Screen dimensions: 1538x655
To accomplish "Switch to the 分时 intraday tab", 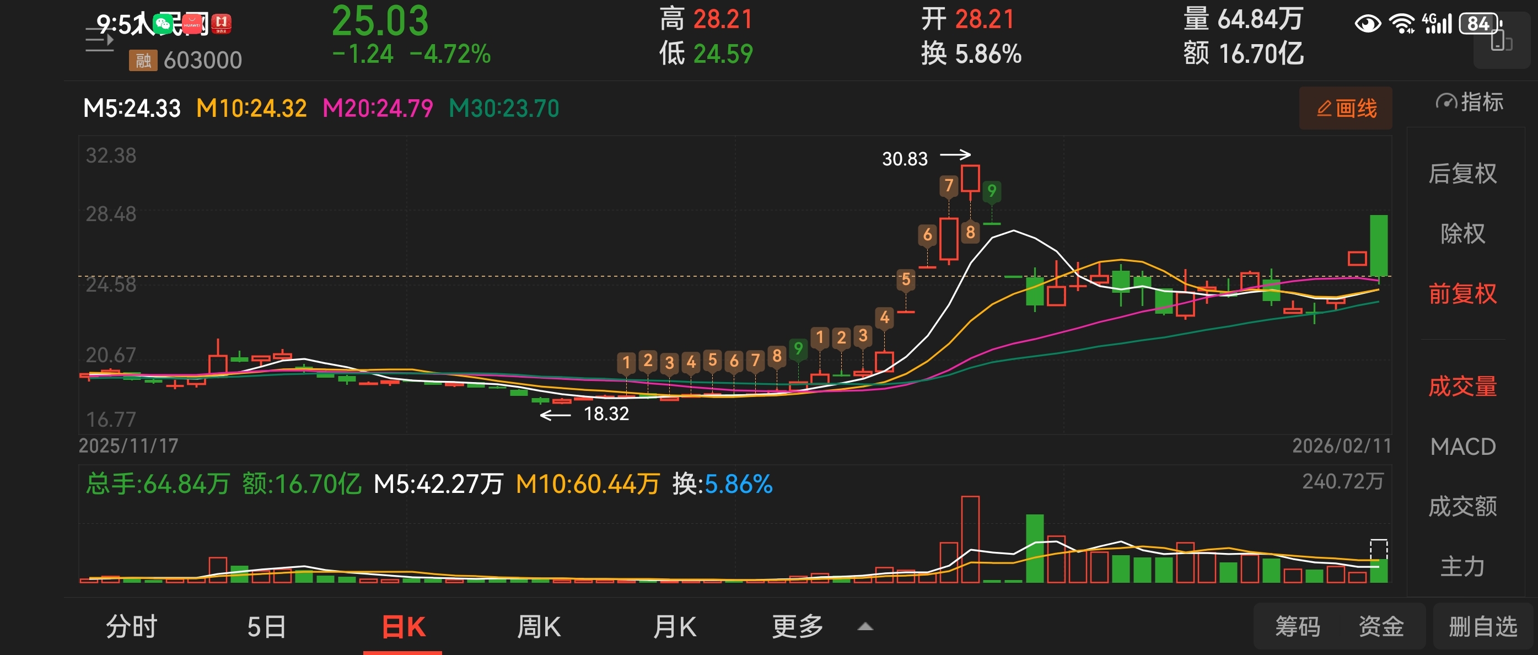I will [131, 626].
